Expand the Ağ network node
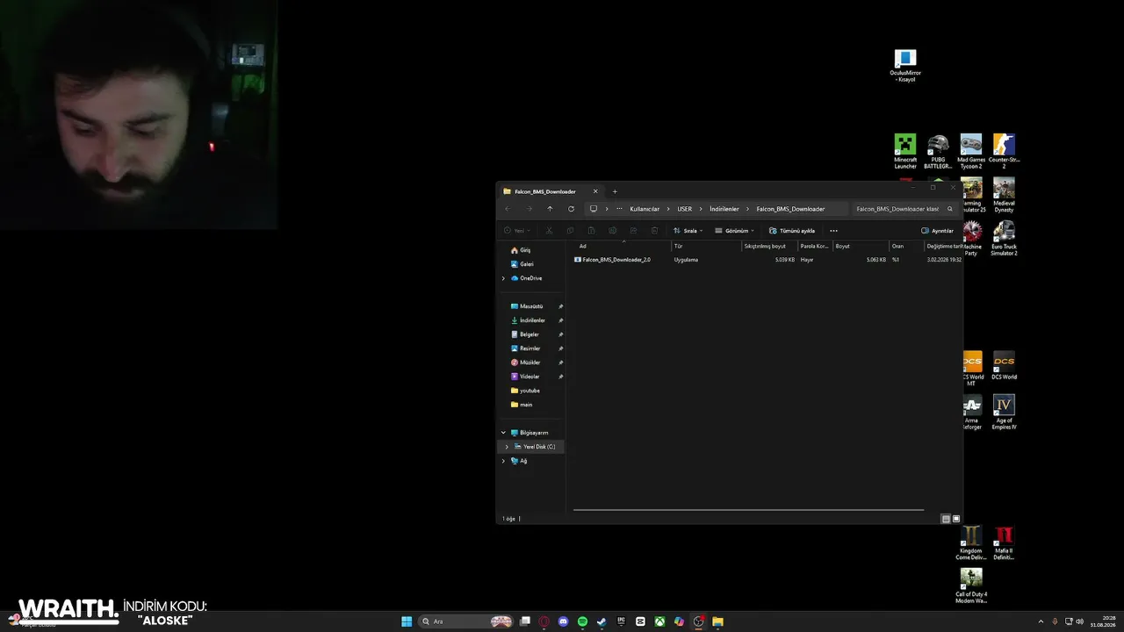 click(x=503, y=461)
